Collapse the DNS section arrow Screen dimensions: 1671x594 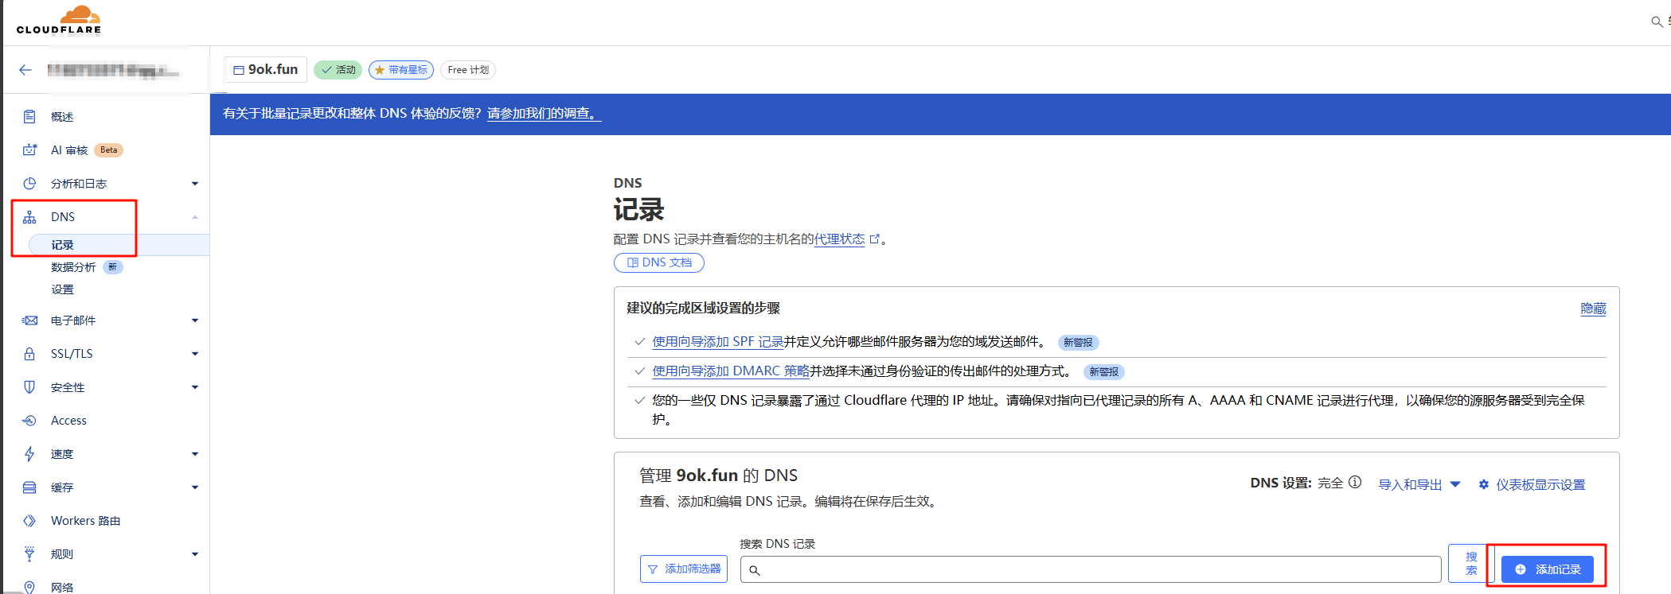(195, 217)
